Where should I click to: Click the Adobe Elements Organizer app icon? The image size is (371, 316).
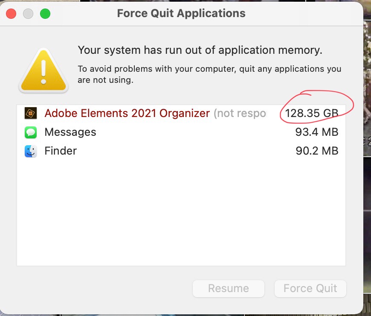[x=30, y=113]
